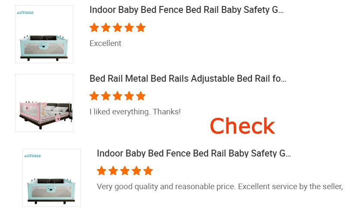
Task: Select third star above "I liked everything" review
Action: [118, 96]
